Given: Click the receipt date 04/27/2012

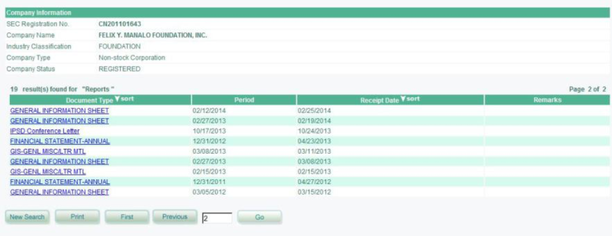Looking at the screenshot, I should click(314, 182).
